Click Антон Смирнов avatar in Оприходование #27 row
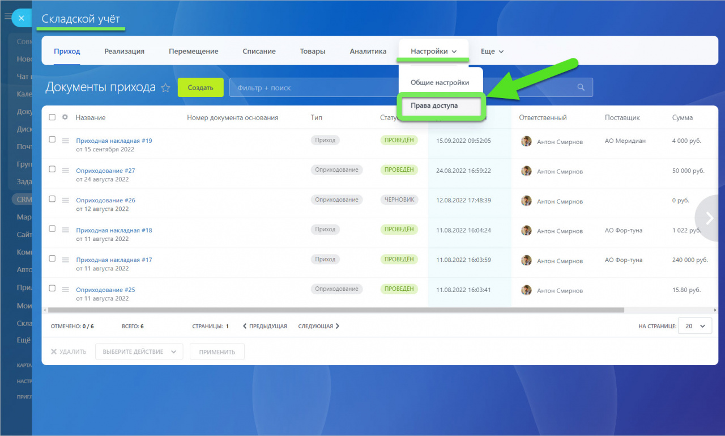This screenshot has height=436, width=725. [x=526, y=171]
